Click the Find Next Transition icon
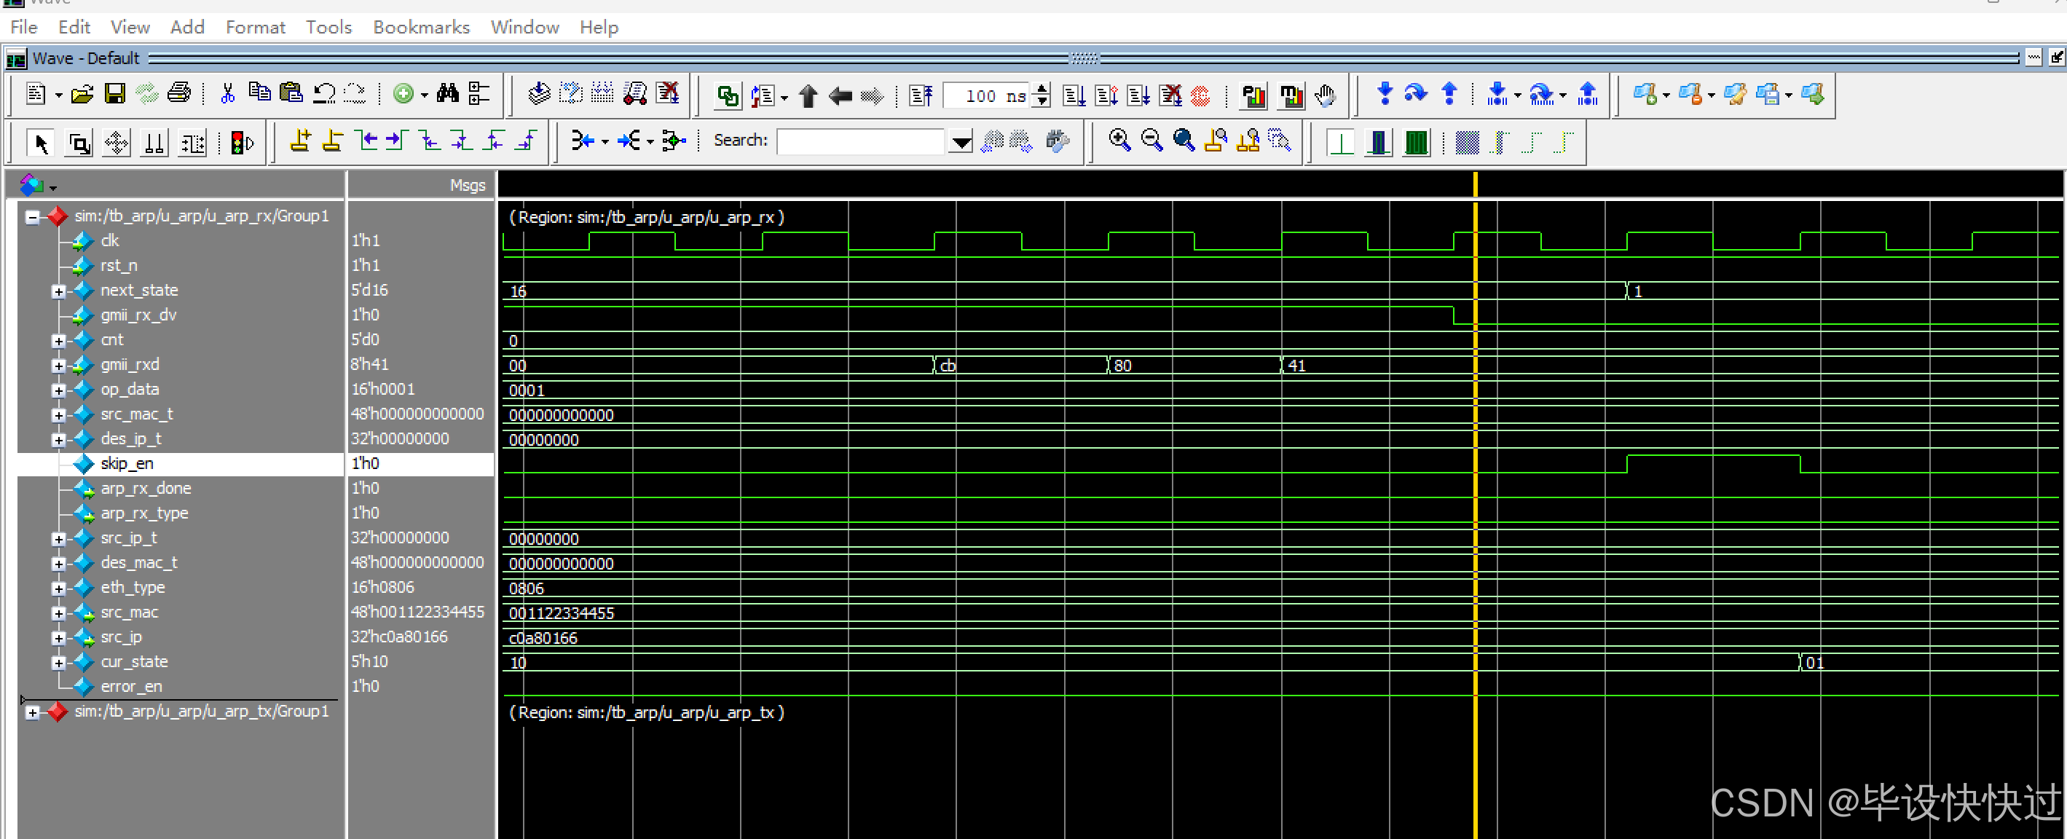2067x839 pixels. pyautogui.click(x=398, y=141)
